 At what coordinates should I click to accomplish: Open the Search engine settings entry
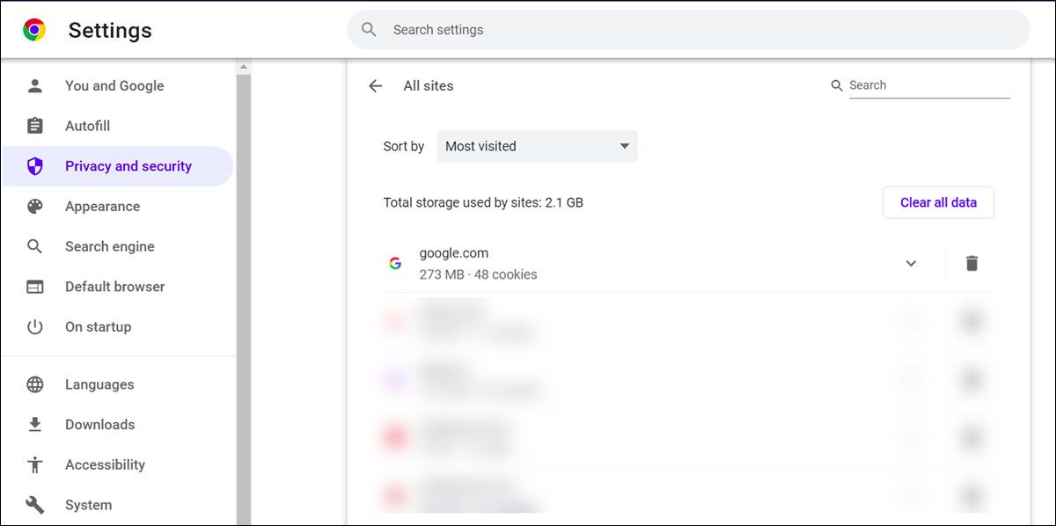tap(110, 246)
